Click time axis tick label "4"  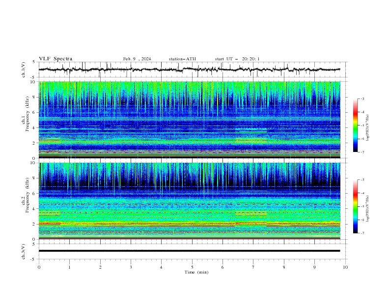pos(161,267)
